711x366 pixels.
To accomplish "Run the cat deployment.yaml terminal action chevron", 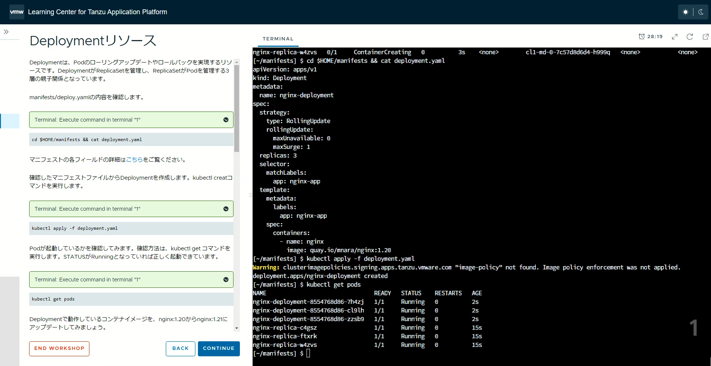I will point(226,120).
